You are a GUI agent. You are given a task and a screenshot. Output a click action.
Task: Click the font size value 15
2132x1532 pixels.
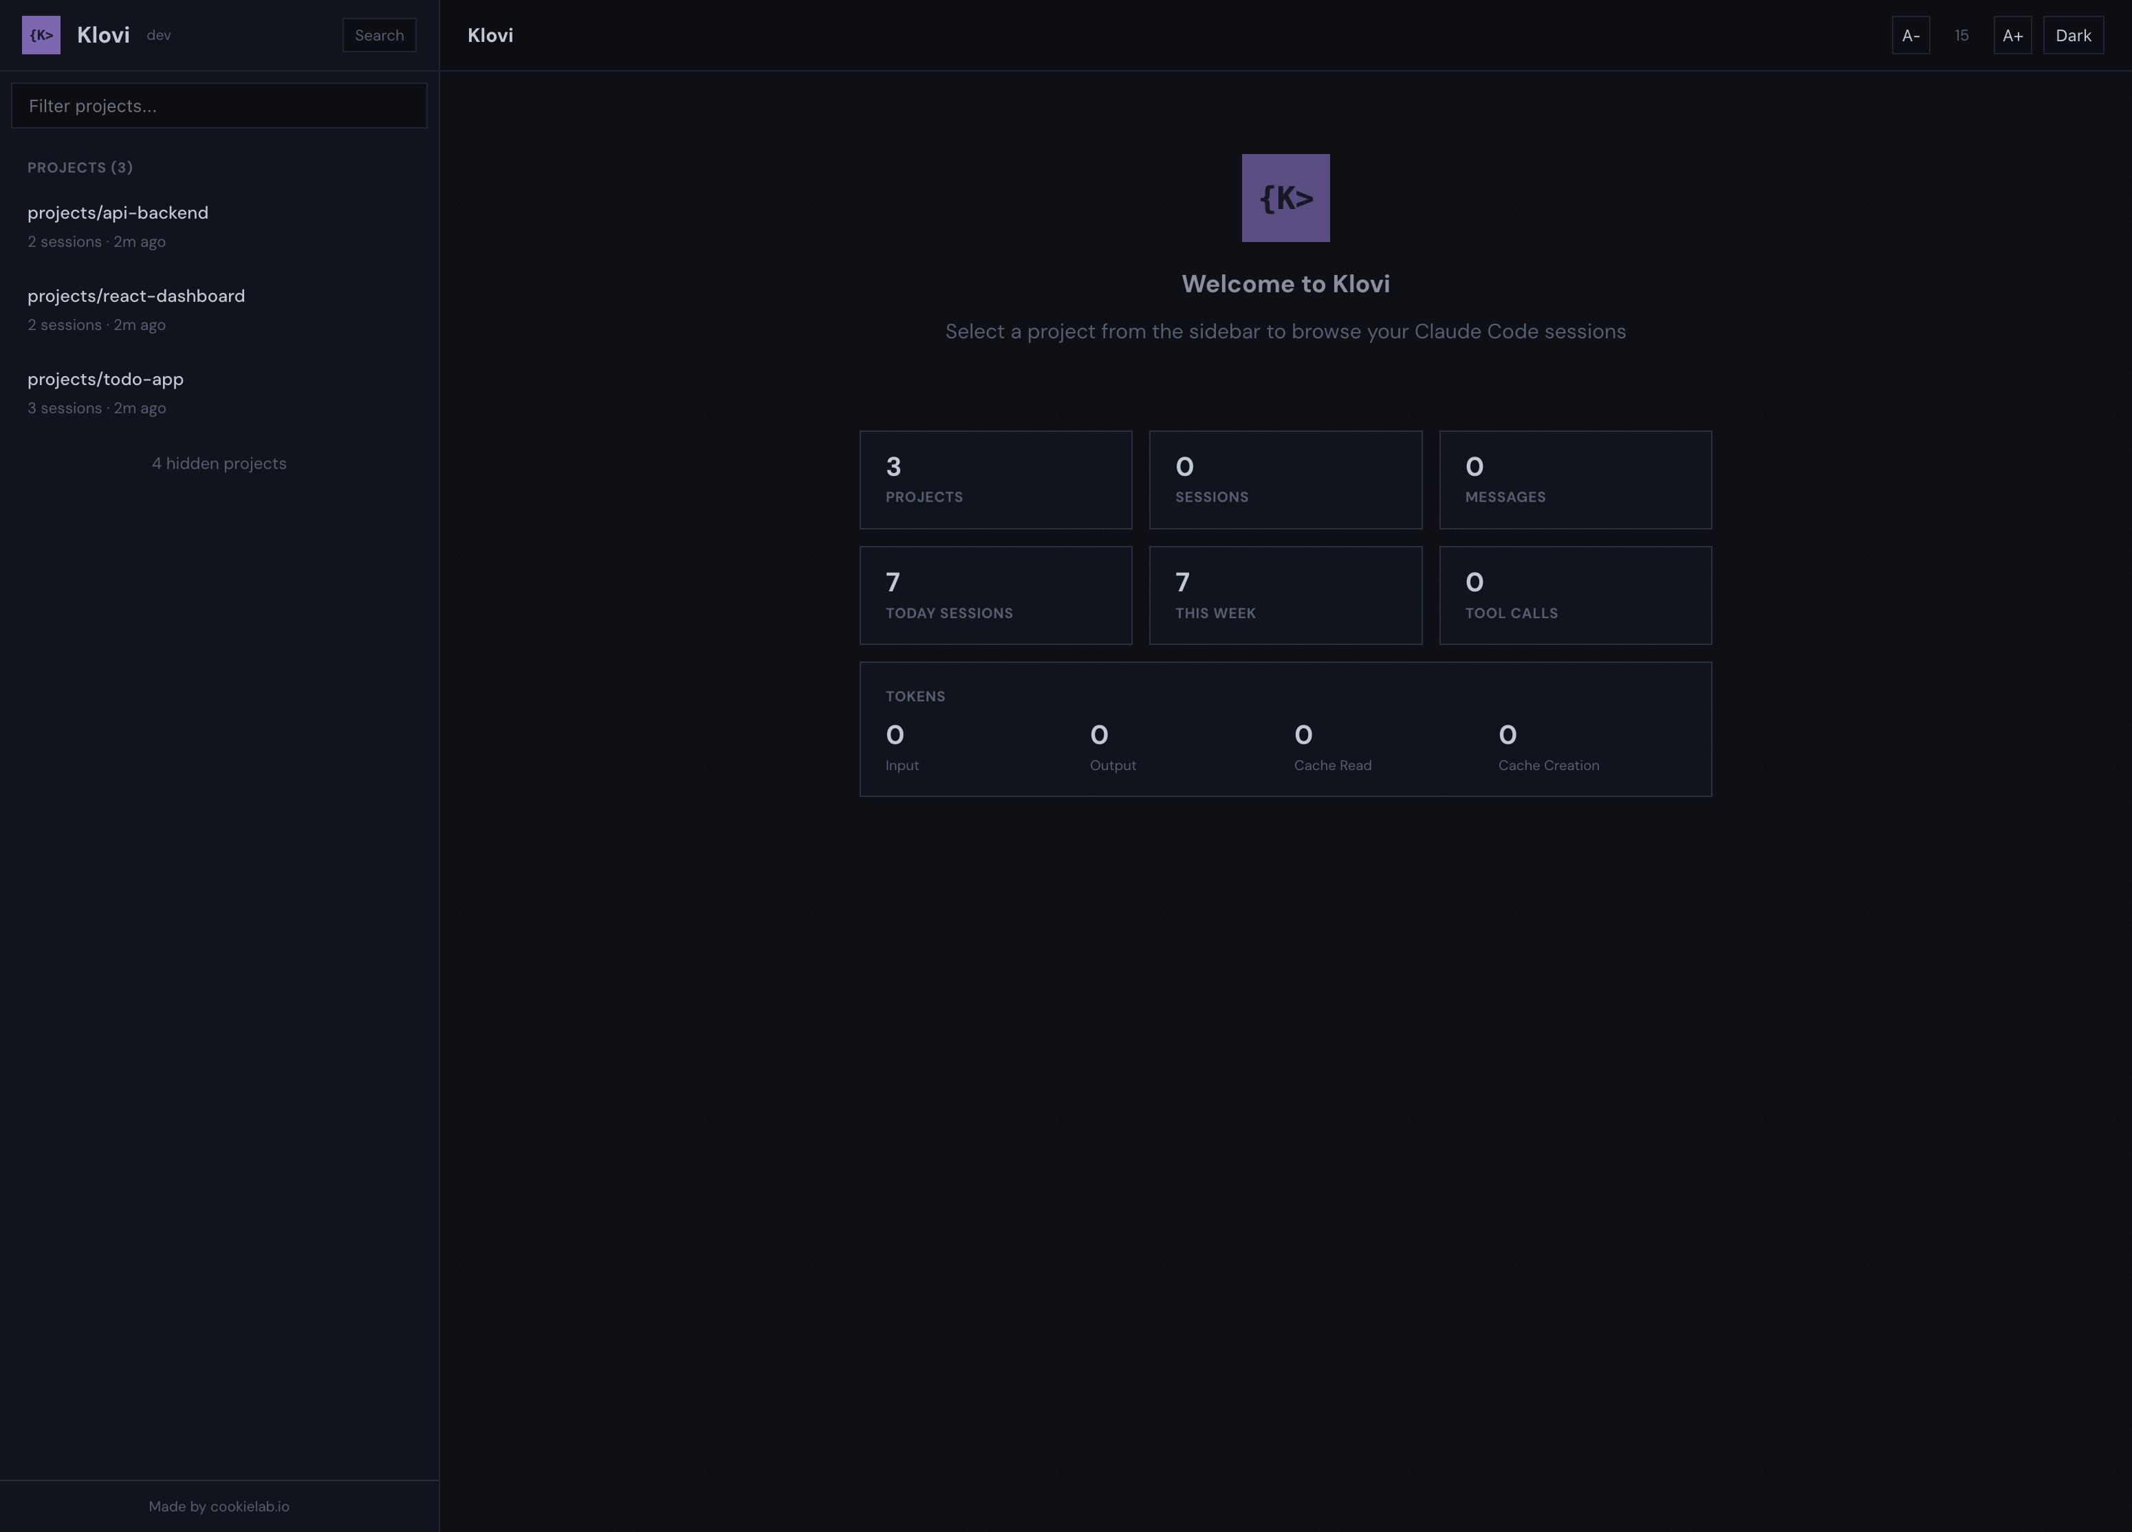[x=1962, y=35]
